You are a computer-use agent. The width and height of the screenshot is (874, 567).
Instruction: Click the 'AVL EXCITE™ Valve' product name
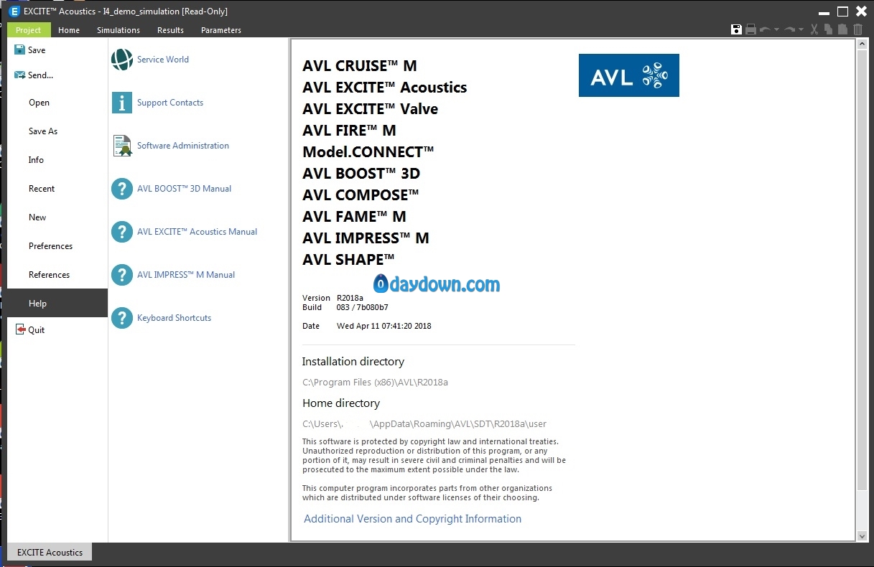(x=371, y=109)
